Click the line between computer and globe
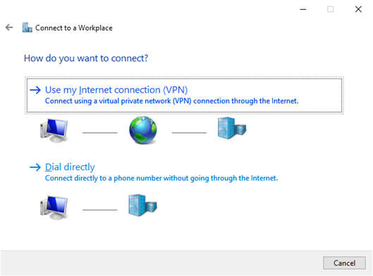The width and height of the screenshot is (373, 276). 100,133
